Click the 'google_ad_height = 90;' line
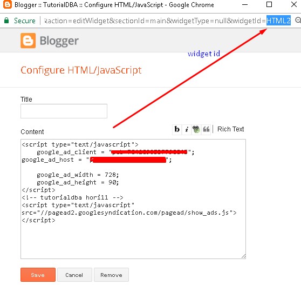 click(78, 182)
